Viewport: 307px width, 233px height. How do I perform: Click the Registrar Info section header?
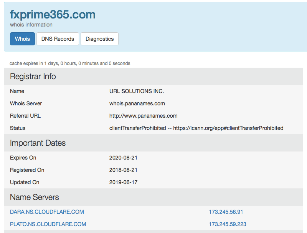pos(33,77)
